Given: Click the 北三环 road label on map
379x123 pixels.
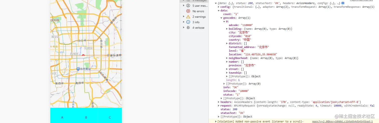Looking at the screenshot, I should (x=82, y=40).
